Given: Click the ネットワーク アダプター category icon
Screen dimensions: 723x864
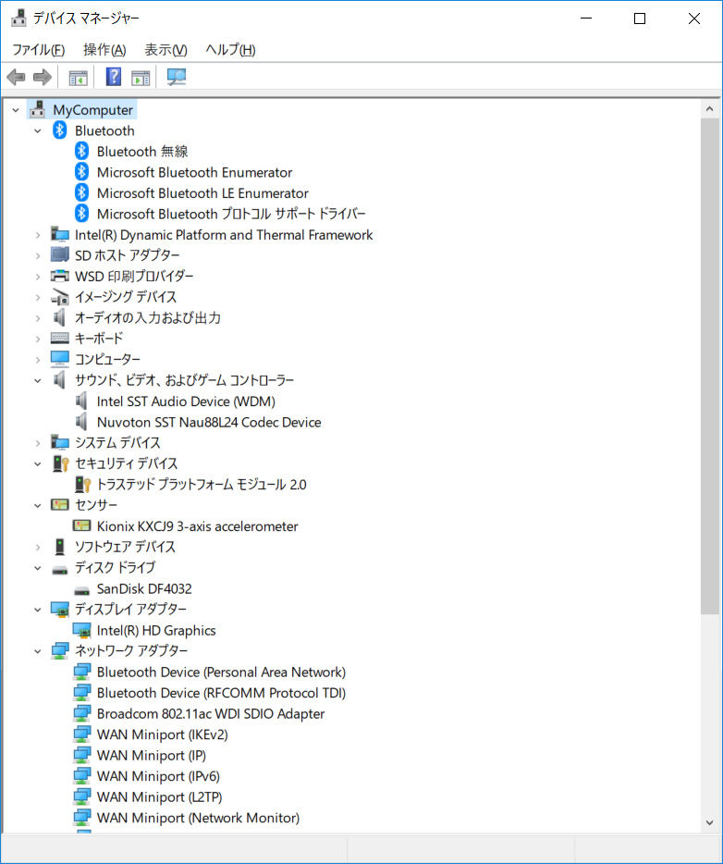Looking at the screenshot, I should [x=59, y=650].
